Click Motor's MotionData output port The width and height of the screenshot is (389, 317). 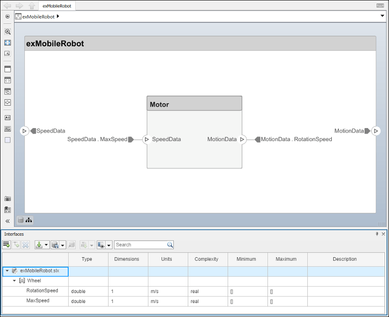(242, 139)
